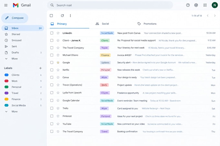Image resolution: width=220 pixels, height=146 pixels.
Task: Go to newer emails arrow
Action: [207, 16]
